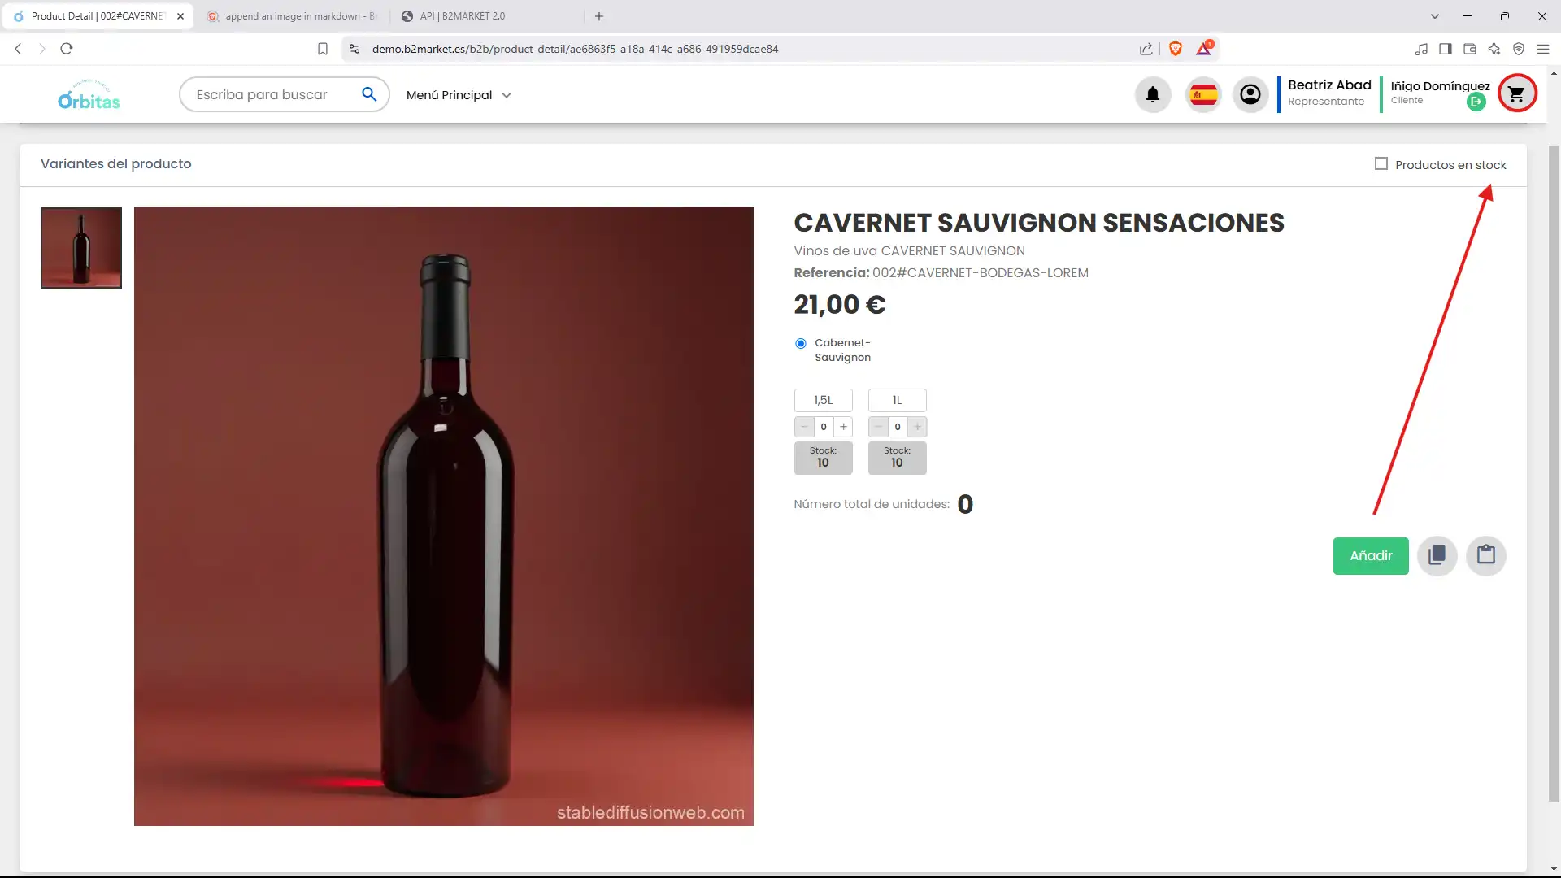Open the Spanish flag language selector
The width and height of the screenshot is (1561, 878).
pos(1203,95)
